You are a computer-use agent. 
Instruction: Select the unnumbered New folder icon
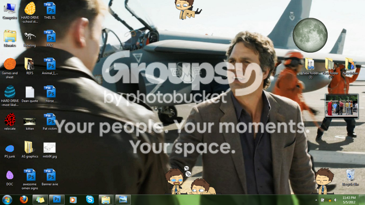tap(351, 66)
